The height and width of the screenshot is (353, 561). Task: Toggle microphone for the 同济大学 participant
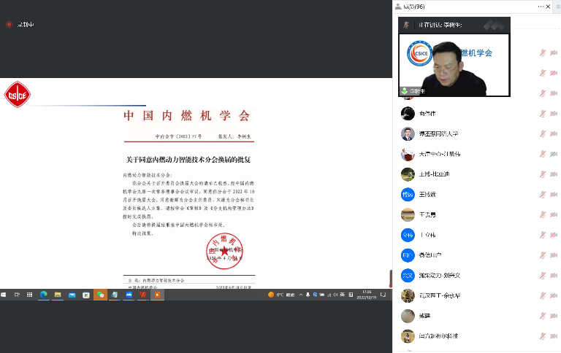coord(542,133)
